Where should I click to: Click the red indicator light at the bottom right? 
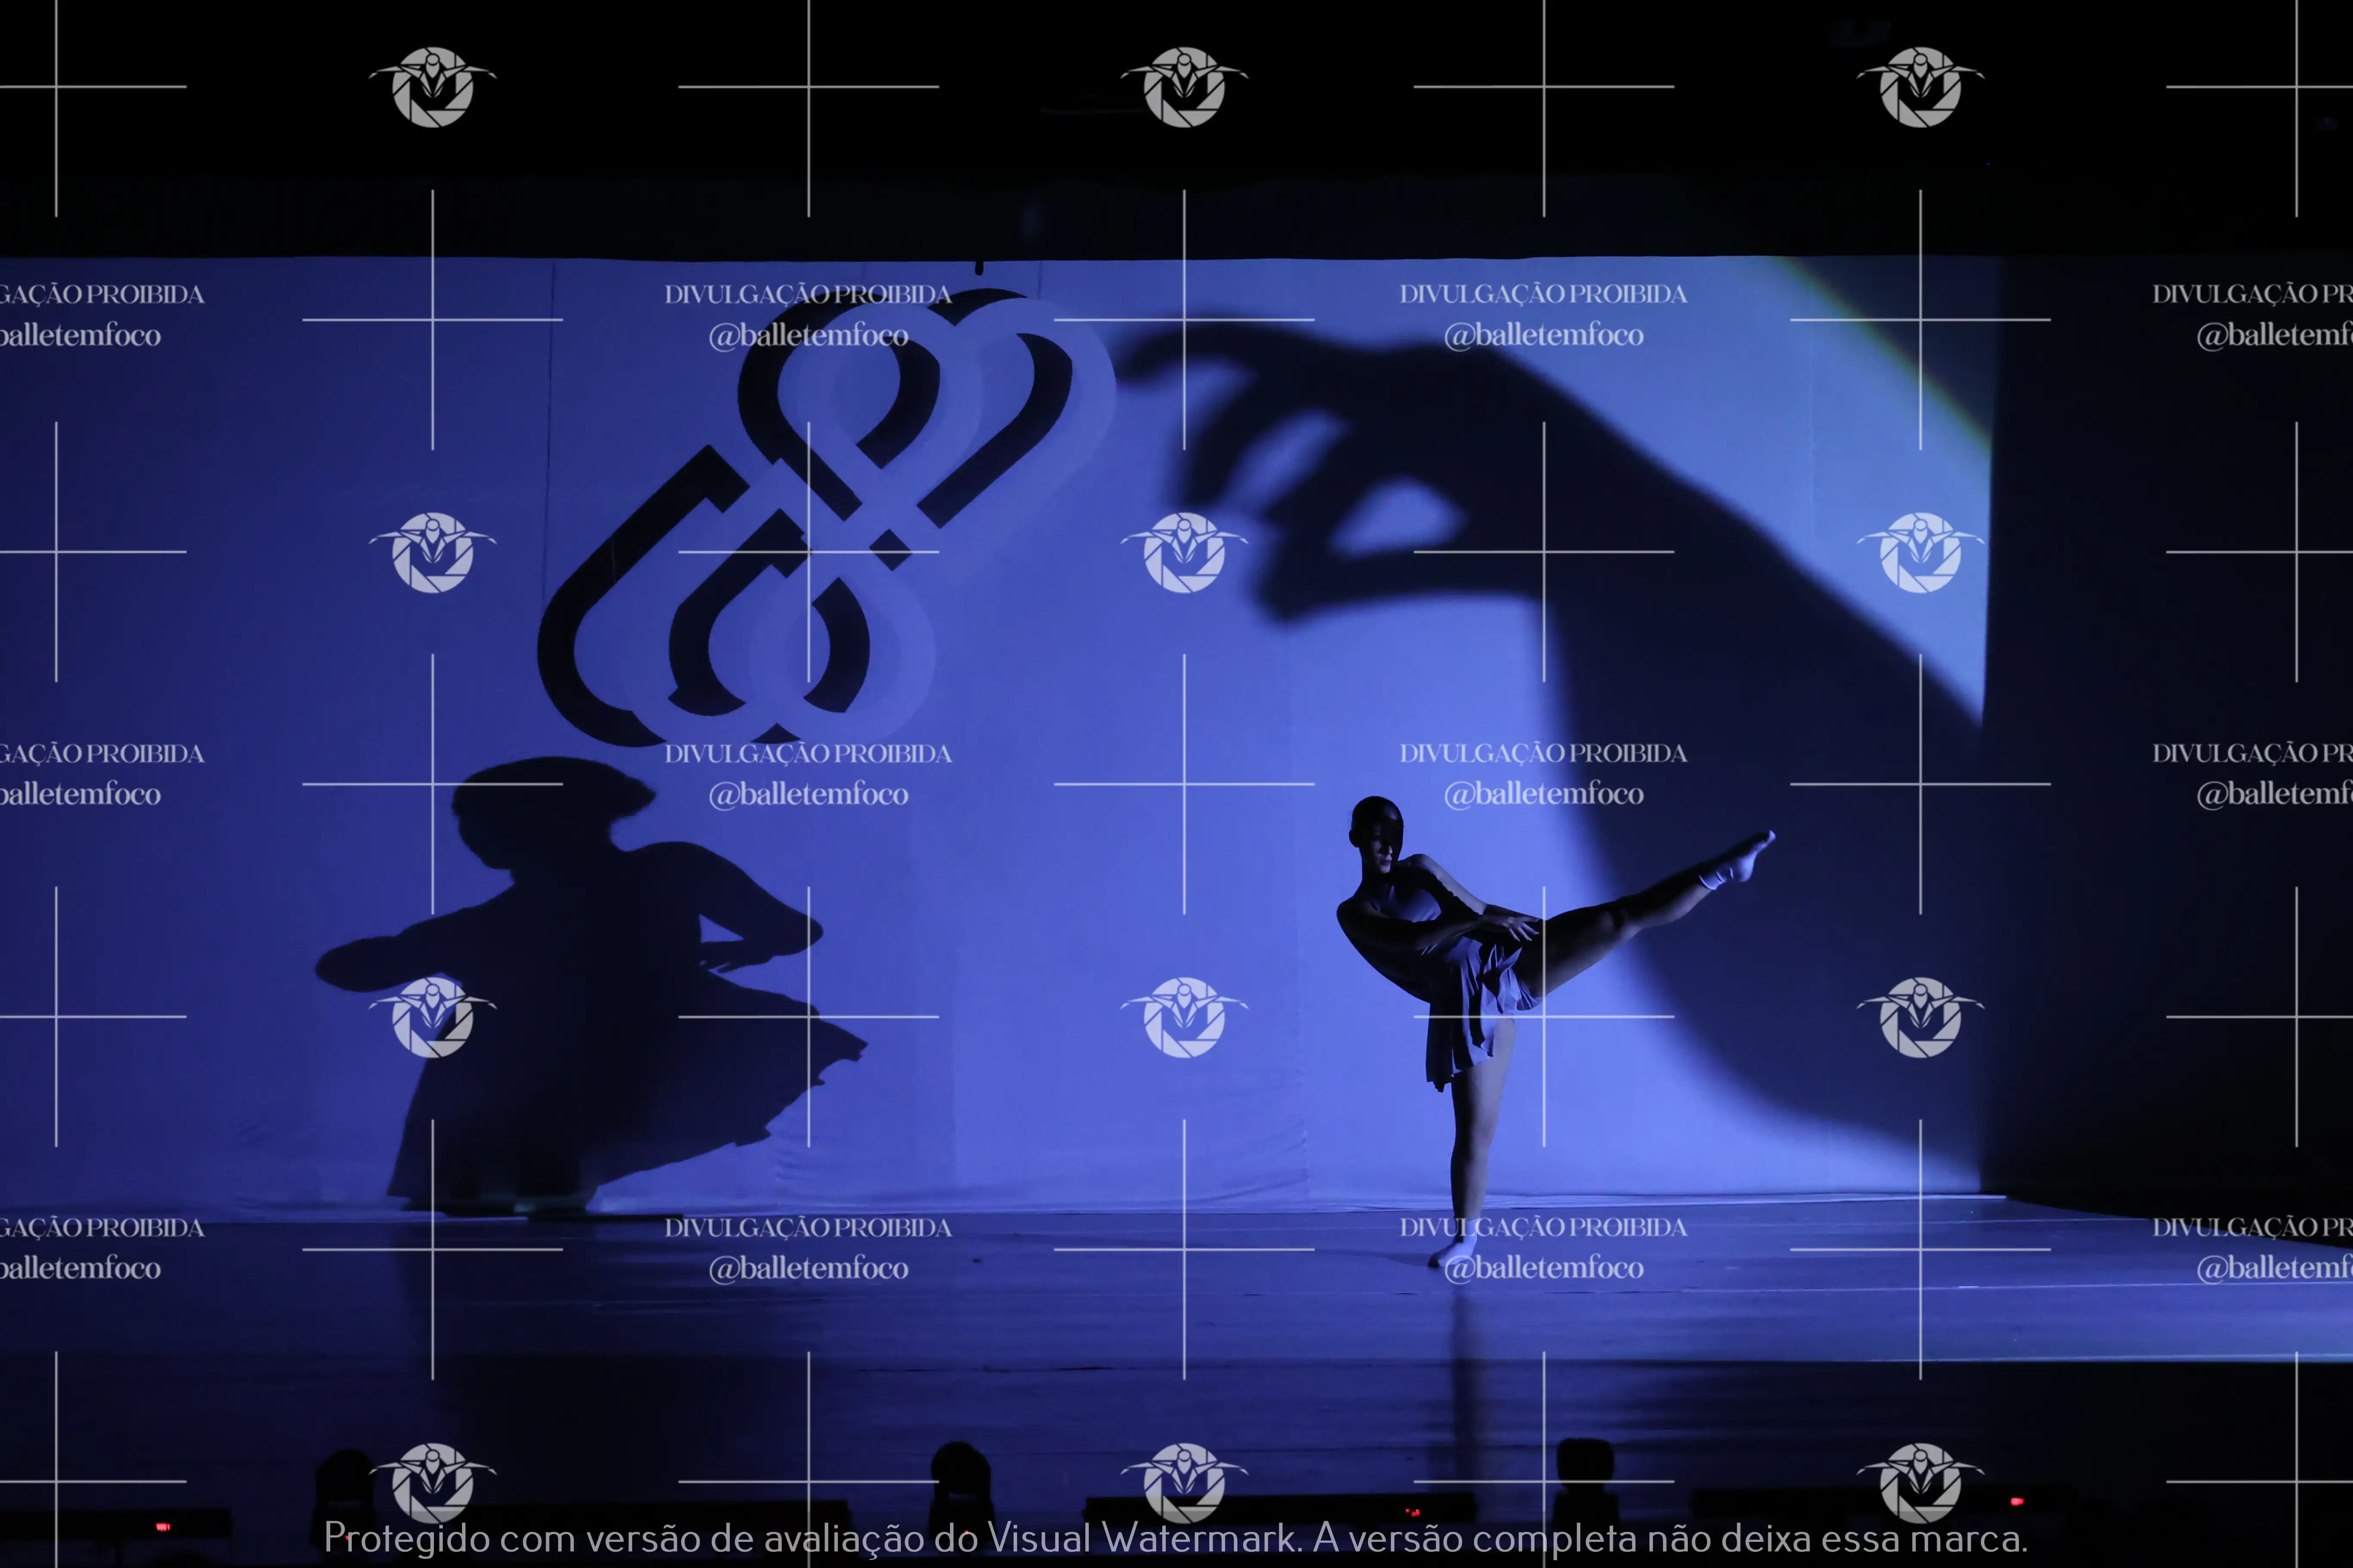pyautogui.click(x=2017, y=1502)
